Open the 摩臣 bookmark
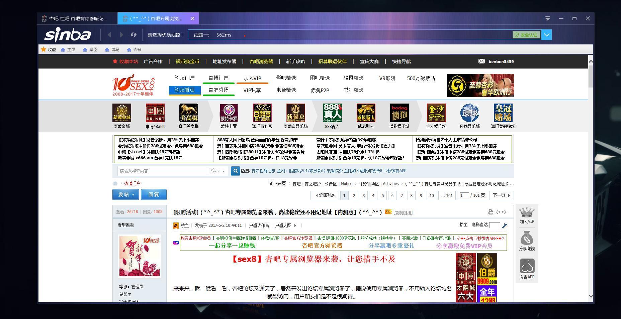621x319 pixels. coord(90,49)
